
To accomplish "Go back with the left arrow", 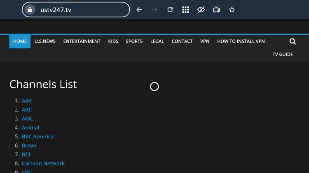I will 139,9.
